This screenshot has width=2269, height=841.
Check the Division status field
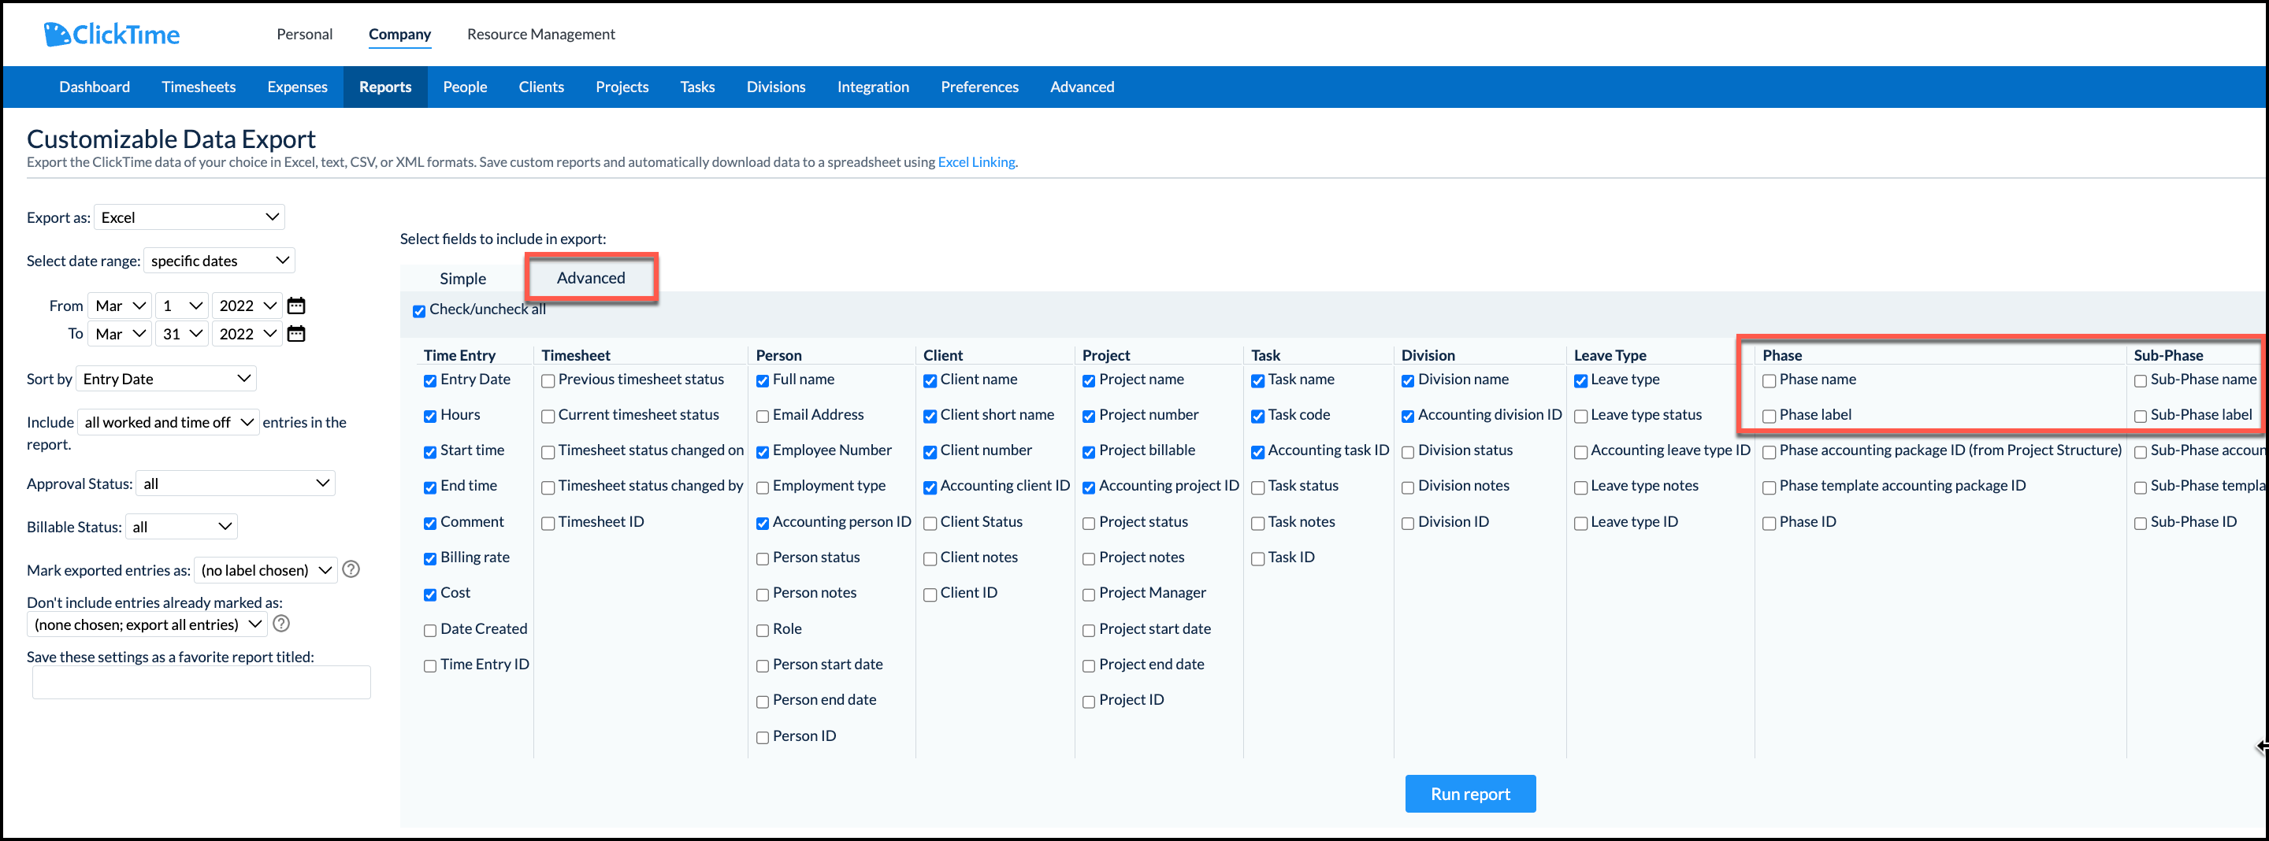point(1408,453)
